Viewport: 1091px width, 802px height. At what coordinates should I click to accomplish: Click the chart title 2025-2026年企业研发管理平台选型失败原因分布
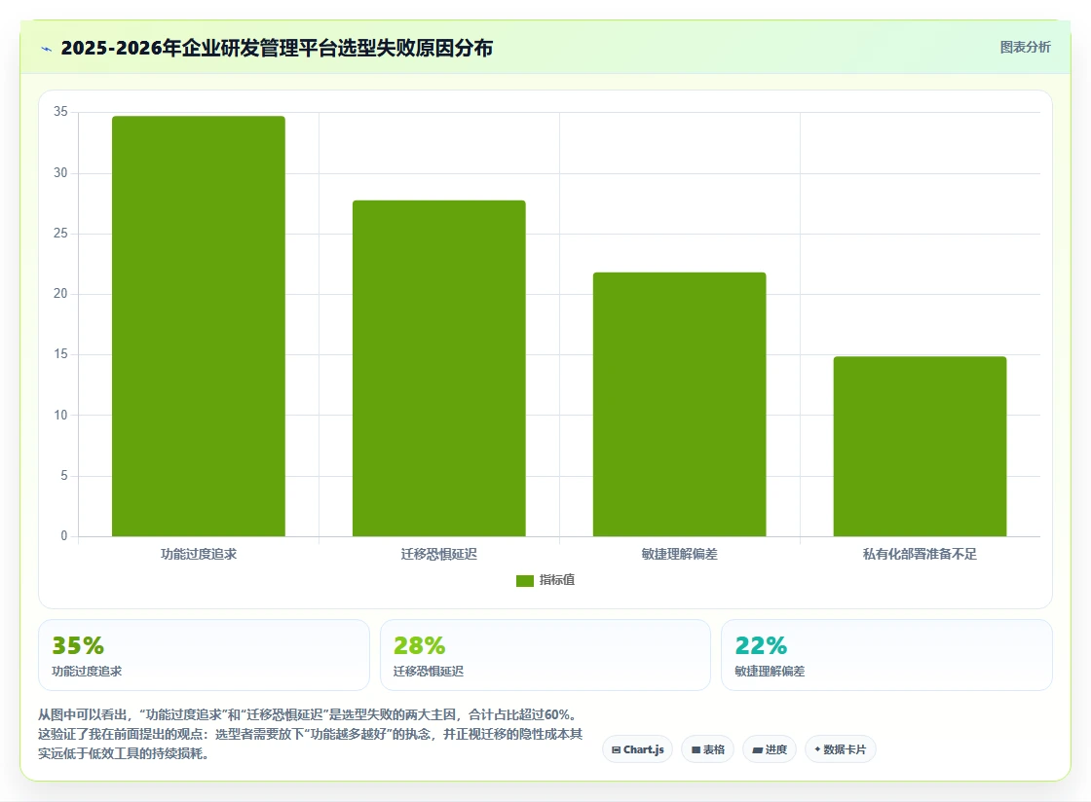pyautogui.click(x=277, y=48)
